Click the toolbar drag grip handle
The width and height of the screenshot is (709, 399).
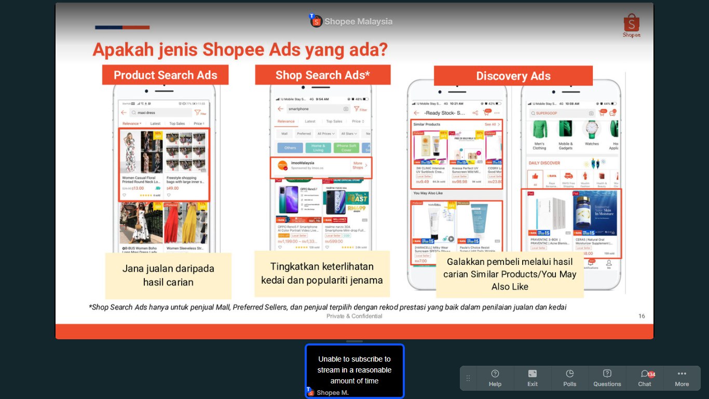468,378
